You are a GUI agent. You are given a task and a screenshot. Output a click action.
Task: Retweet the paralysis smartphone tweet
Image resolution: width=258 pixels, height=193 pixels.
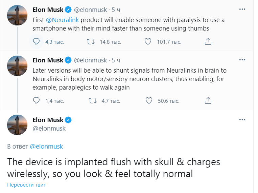(x=91, y=42)
